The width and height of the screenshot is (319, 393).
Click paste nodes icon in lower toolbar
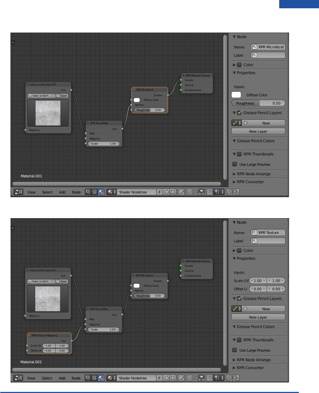(236, 378)
